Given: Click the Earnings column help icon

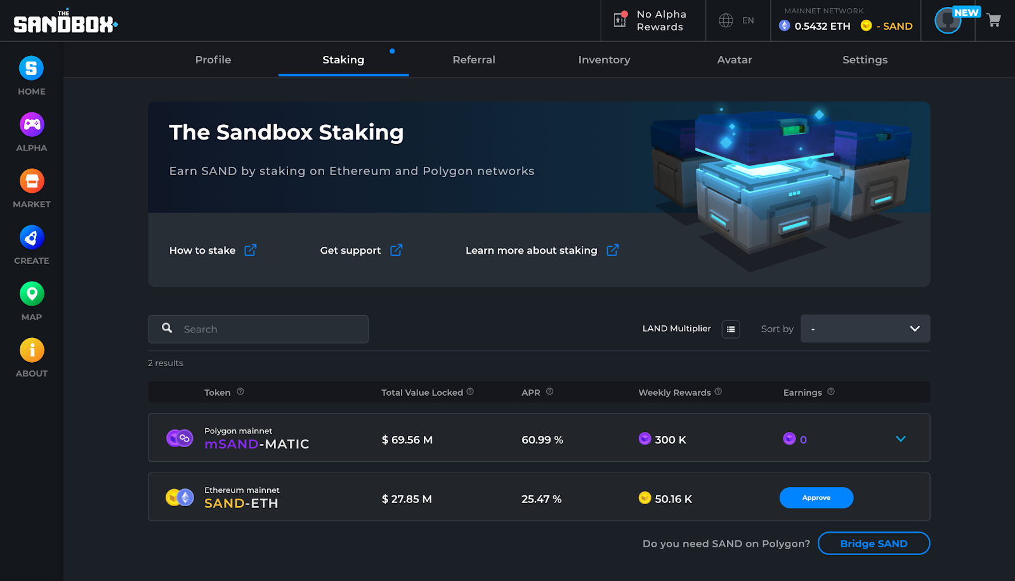Looking at the screenshot, I should click(831, 392).
